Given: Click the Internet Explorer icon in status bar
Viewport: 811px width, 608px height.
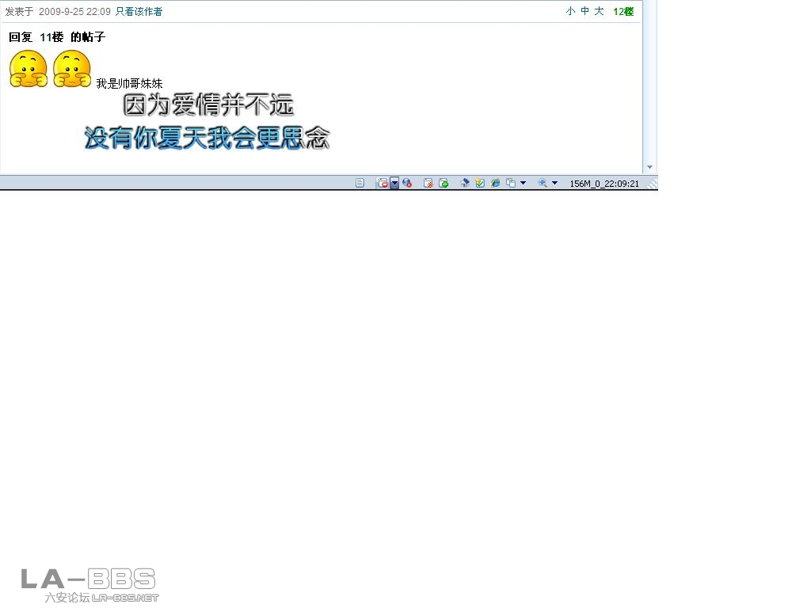Looking at the screenshot, I should tap(496, 183).
